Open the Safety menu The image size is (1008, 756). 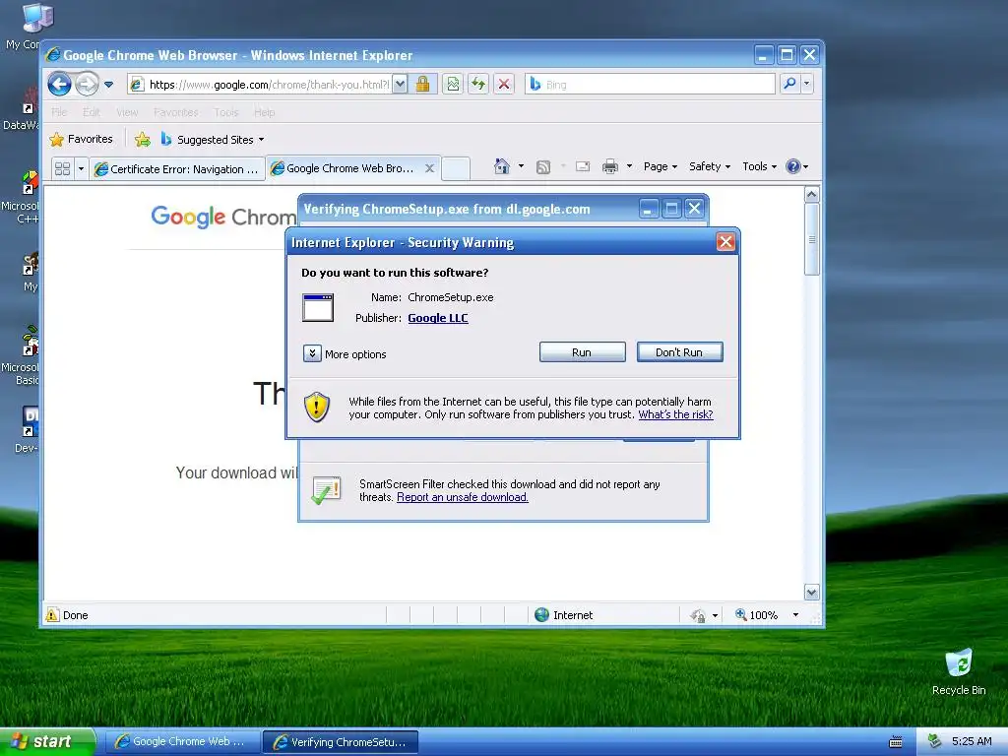(x=710, y=166)
